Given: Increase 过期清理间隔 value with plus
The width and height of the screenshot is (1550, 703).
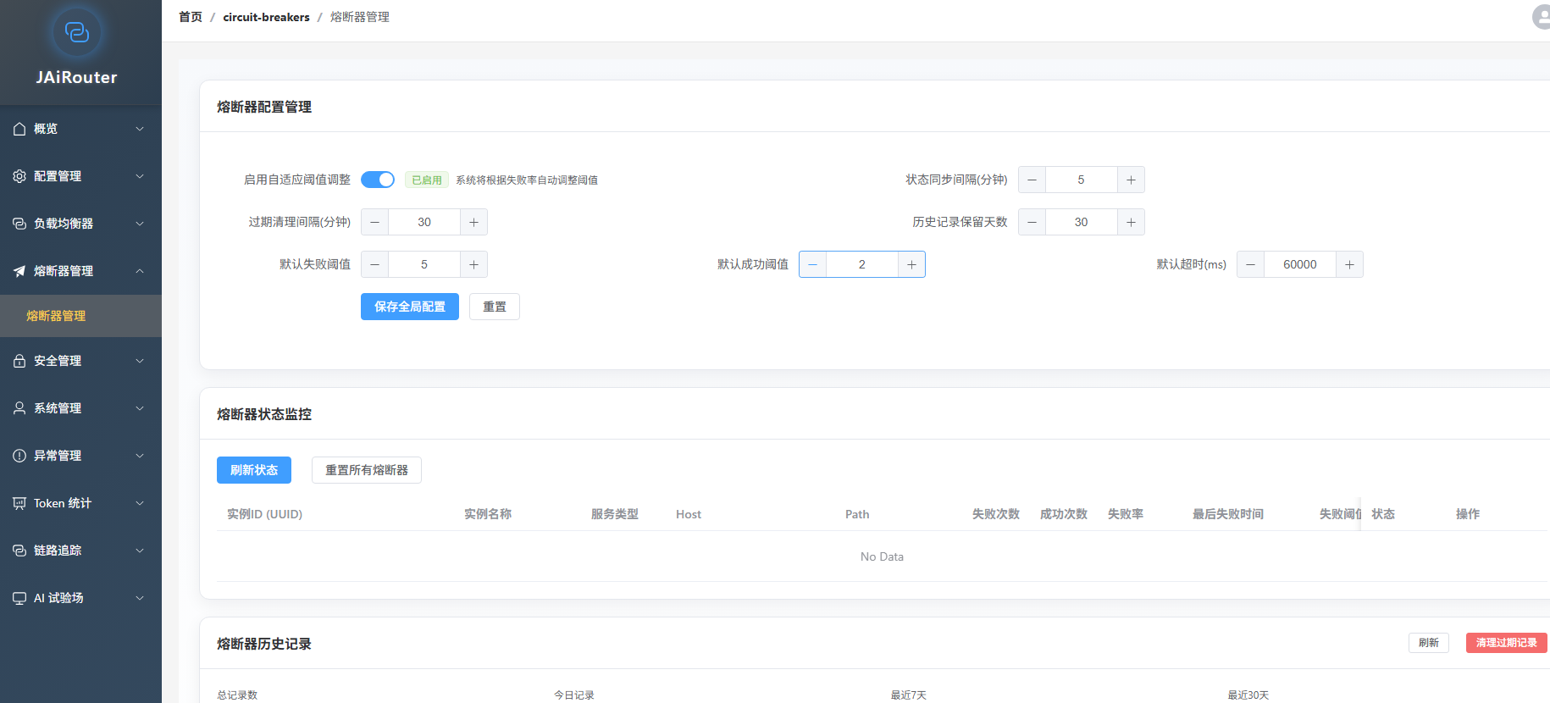Looking at the screenshot, I should click(x=473, y=222).
